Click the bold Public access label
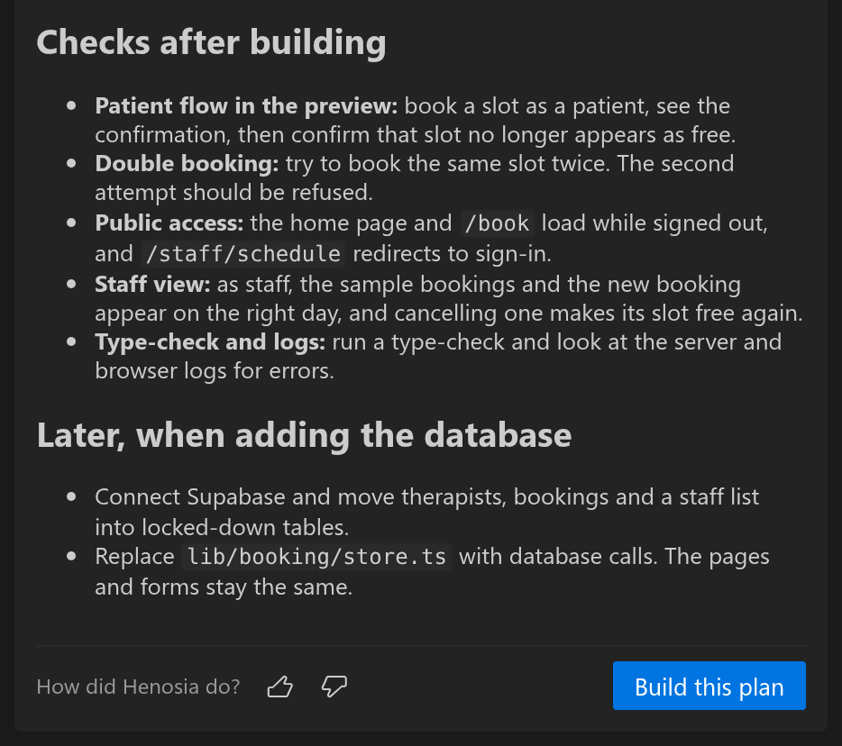Screen dimensions: 842x746 pos(169,223)
